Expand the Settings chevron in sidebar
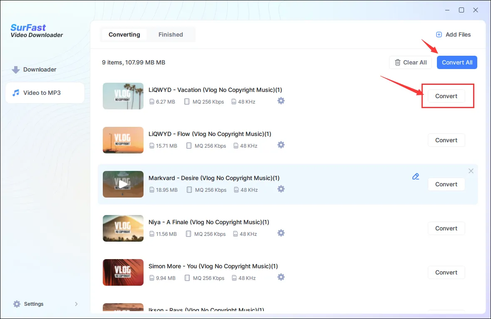The width and height of the screenshot is (491, 319). tap(76, 304)
